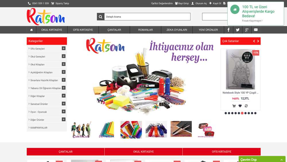The width and height of the screenshot is (287, 162).
Task: Open the Google Plus icon
Action: click(247, 30)
